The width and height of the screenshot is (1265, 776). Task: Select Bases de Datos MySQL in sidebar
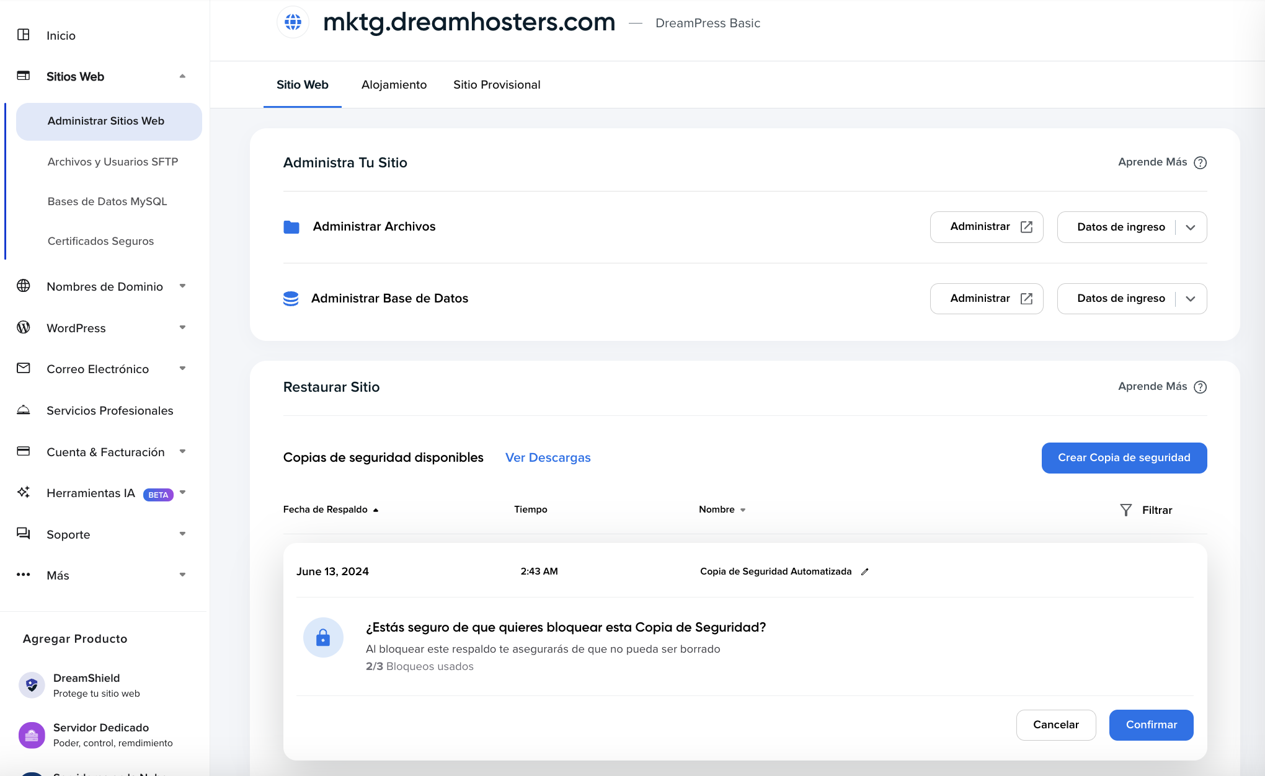[x=107, y=201]
